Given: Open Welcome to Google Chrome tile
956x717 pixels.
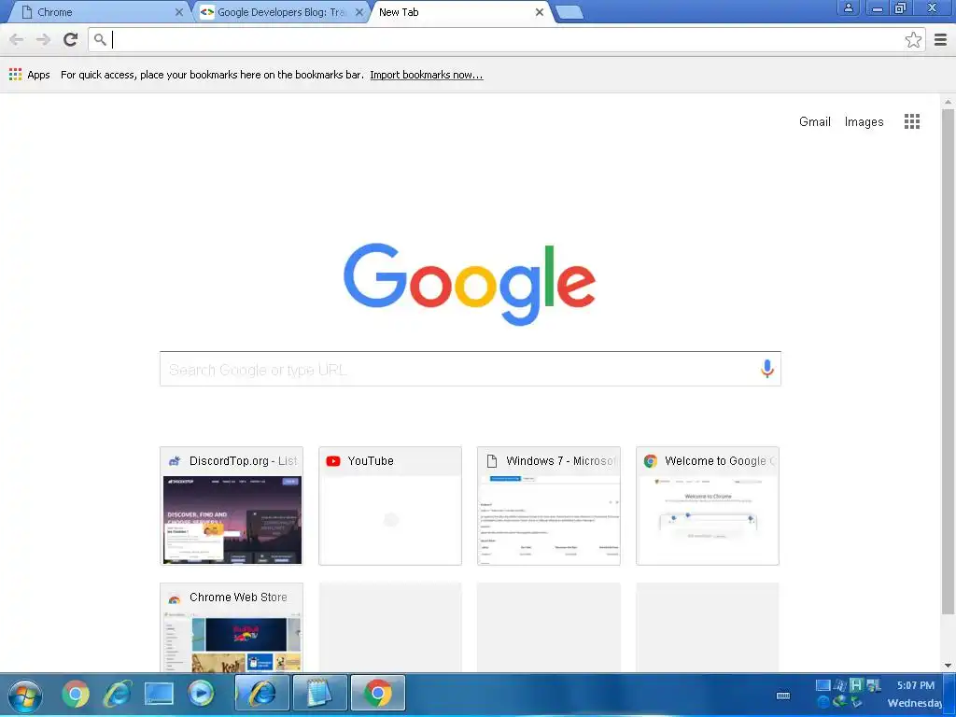Looking at the screenshot, I should pyautogui.click(x=708, y=505).
